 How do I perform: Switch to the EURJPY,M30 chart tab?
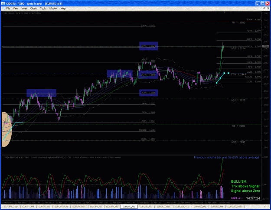tap(62, 207)
